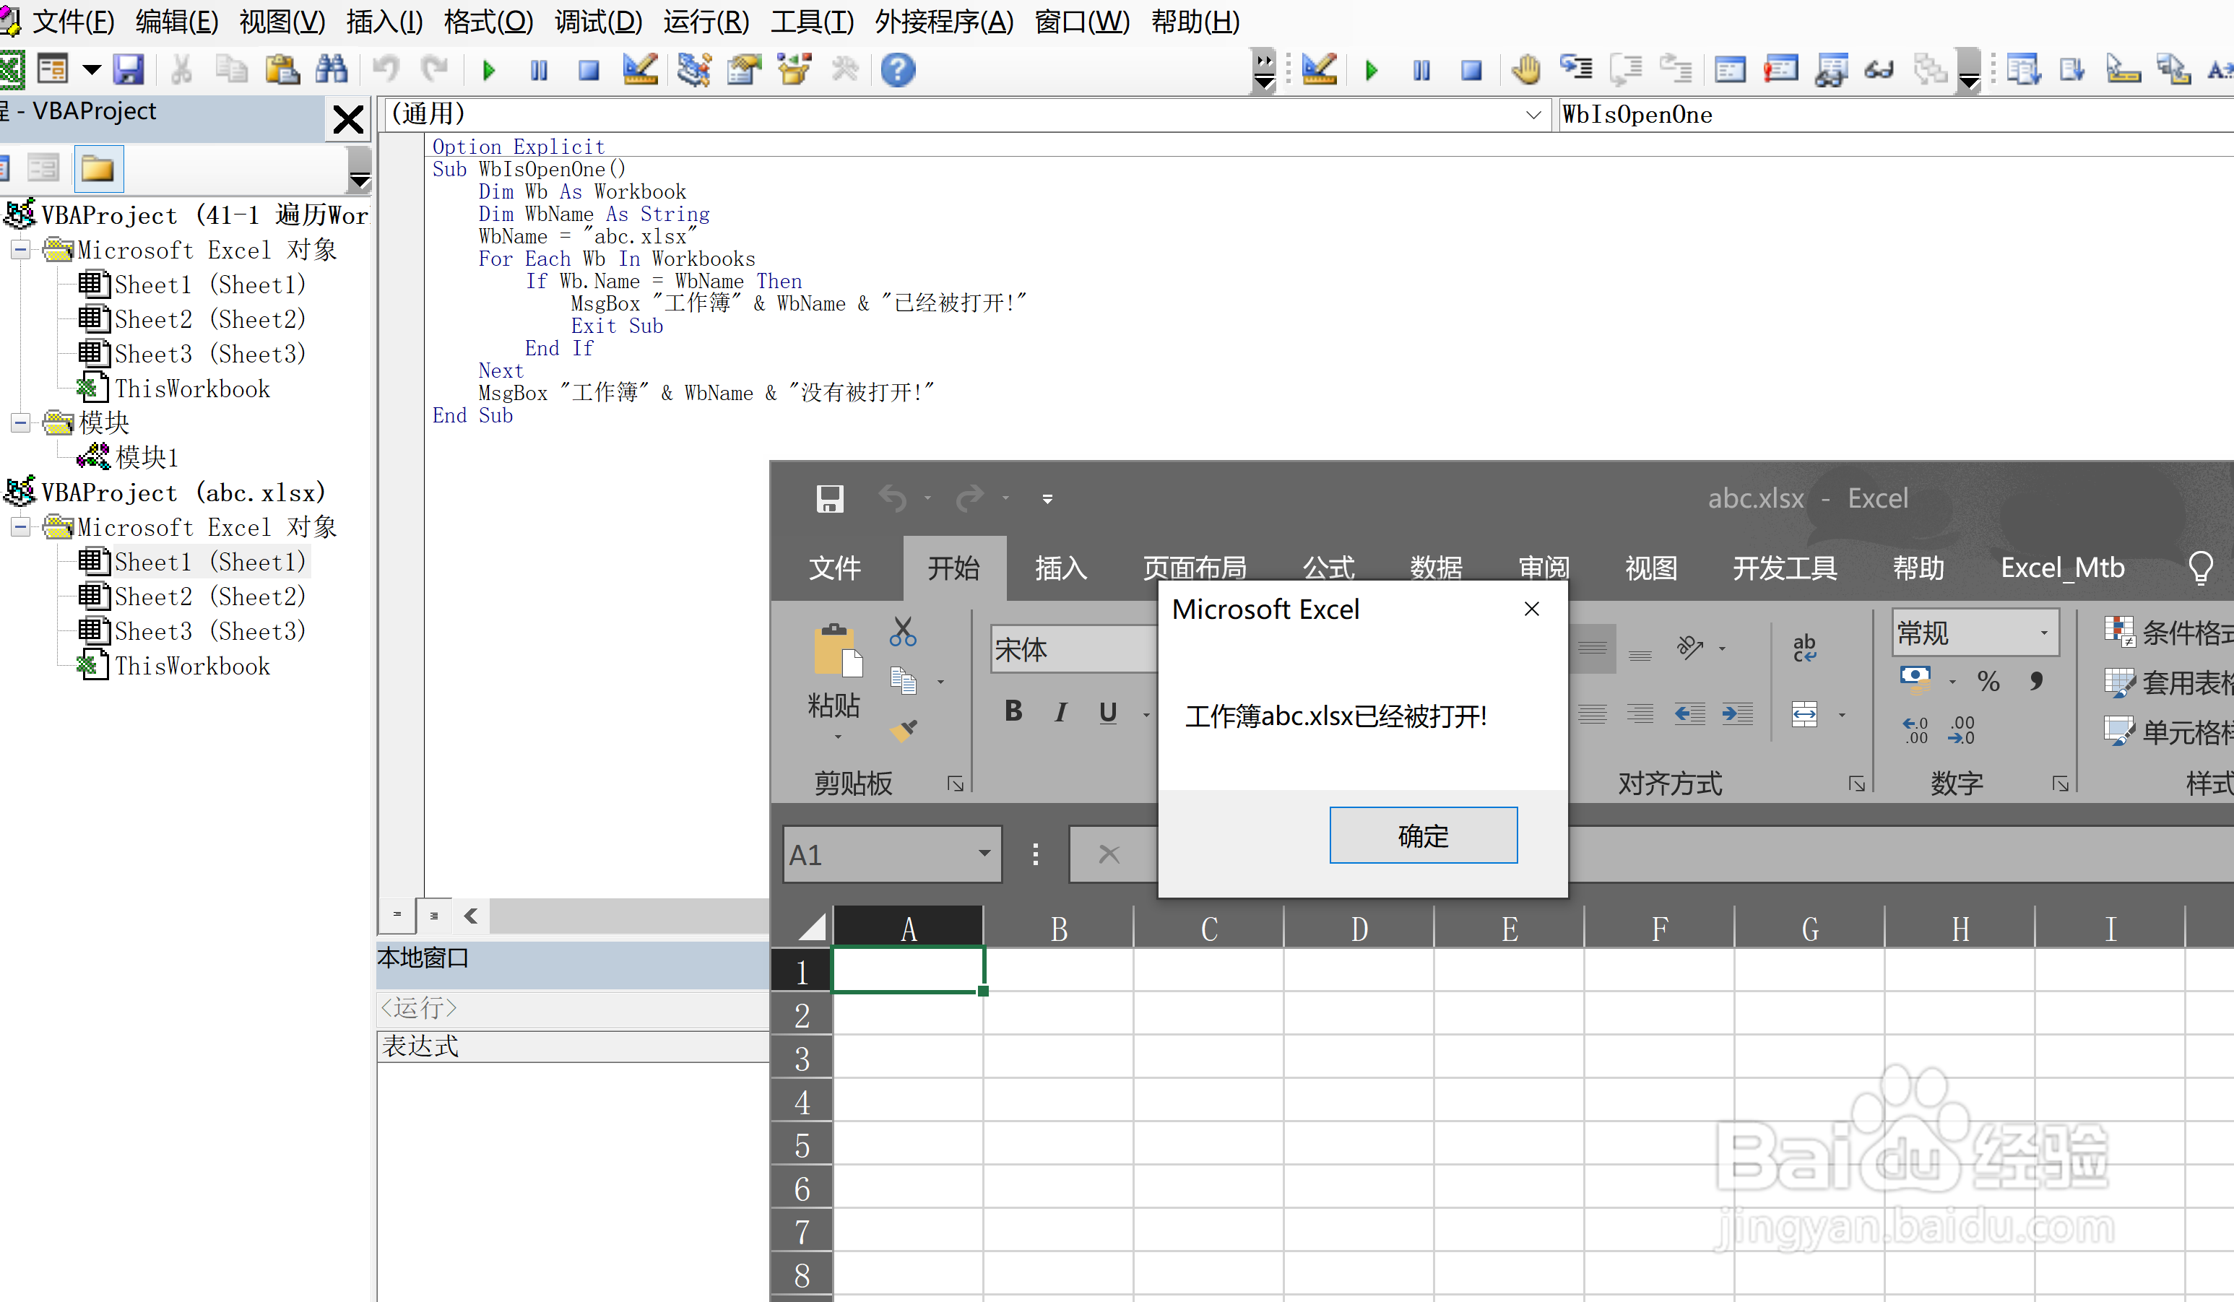This screenshot has width=2234, height=1302.
Task: Click the Run Sub green play icon
Action: point(488,70)
